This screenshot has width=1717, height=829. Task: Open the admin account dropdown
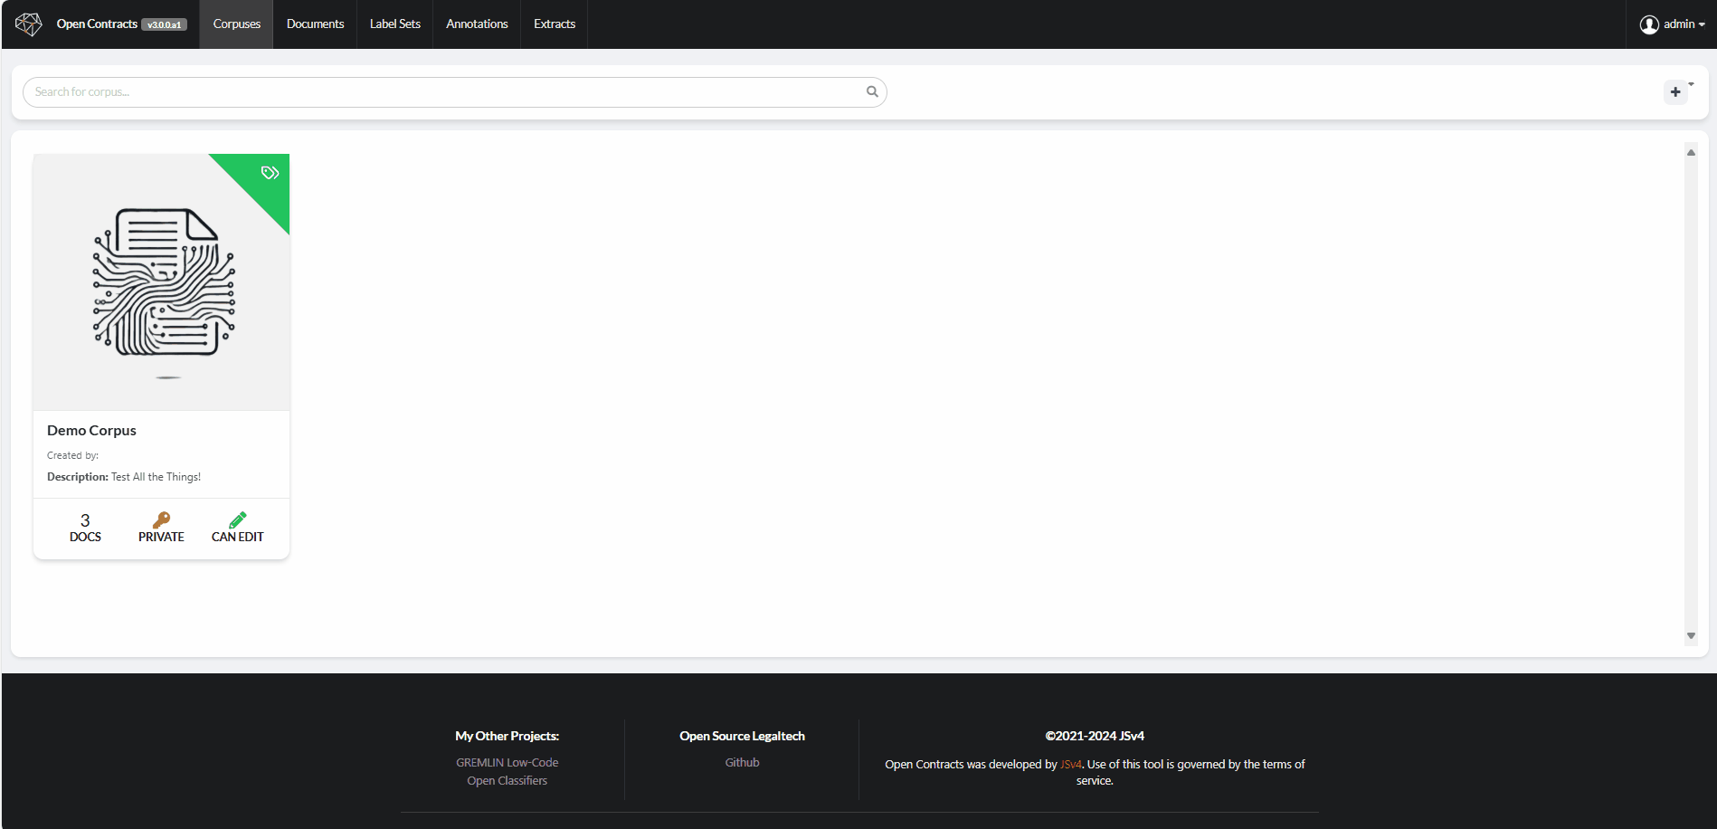click(x=1681, y=24)
